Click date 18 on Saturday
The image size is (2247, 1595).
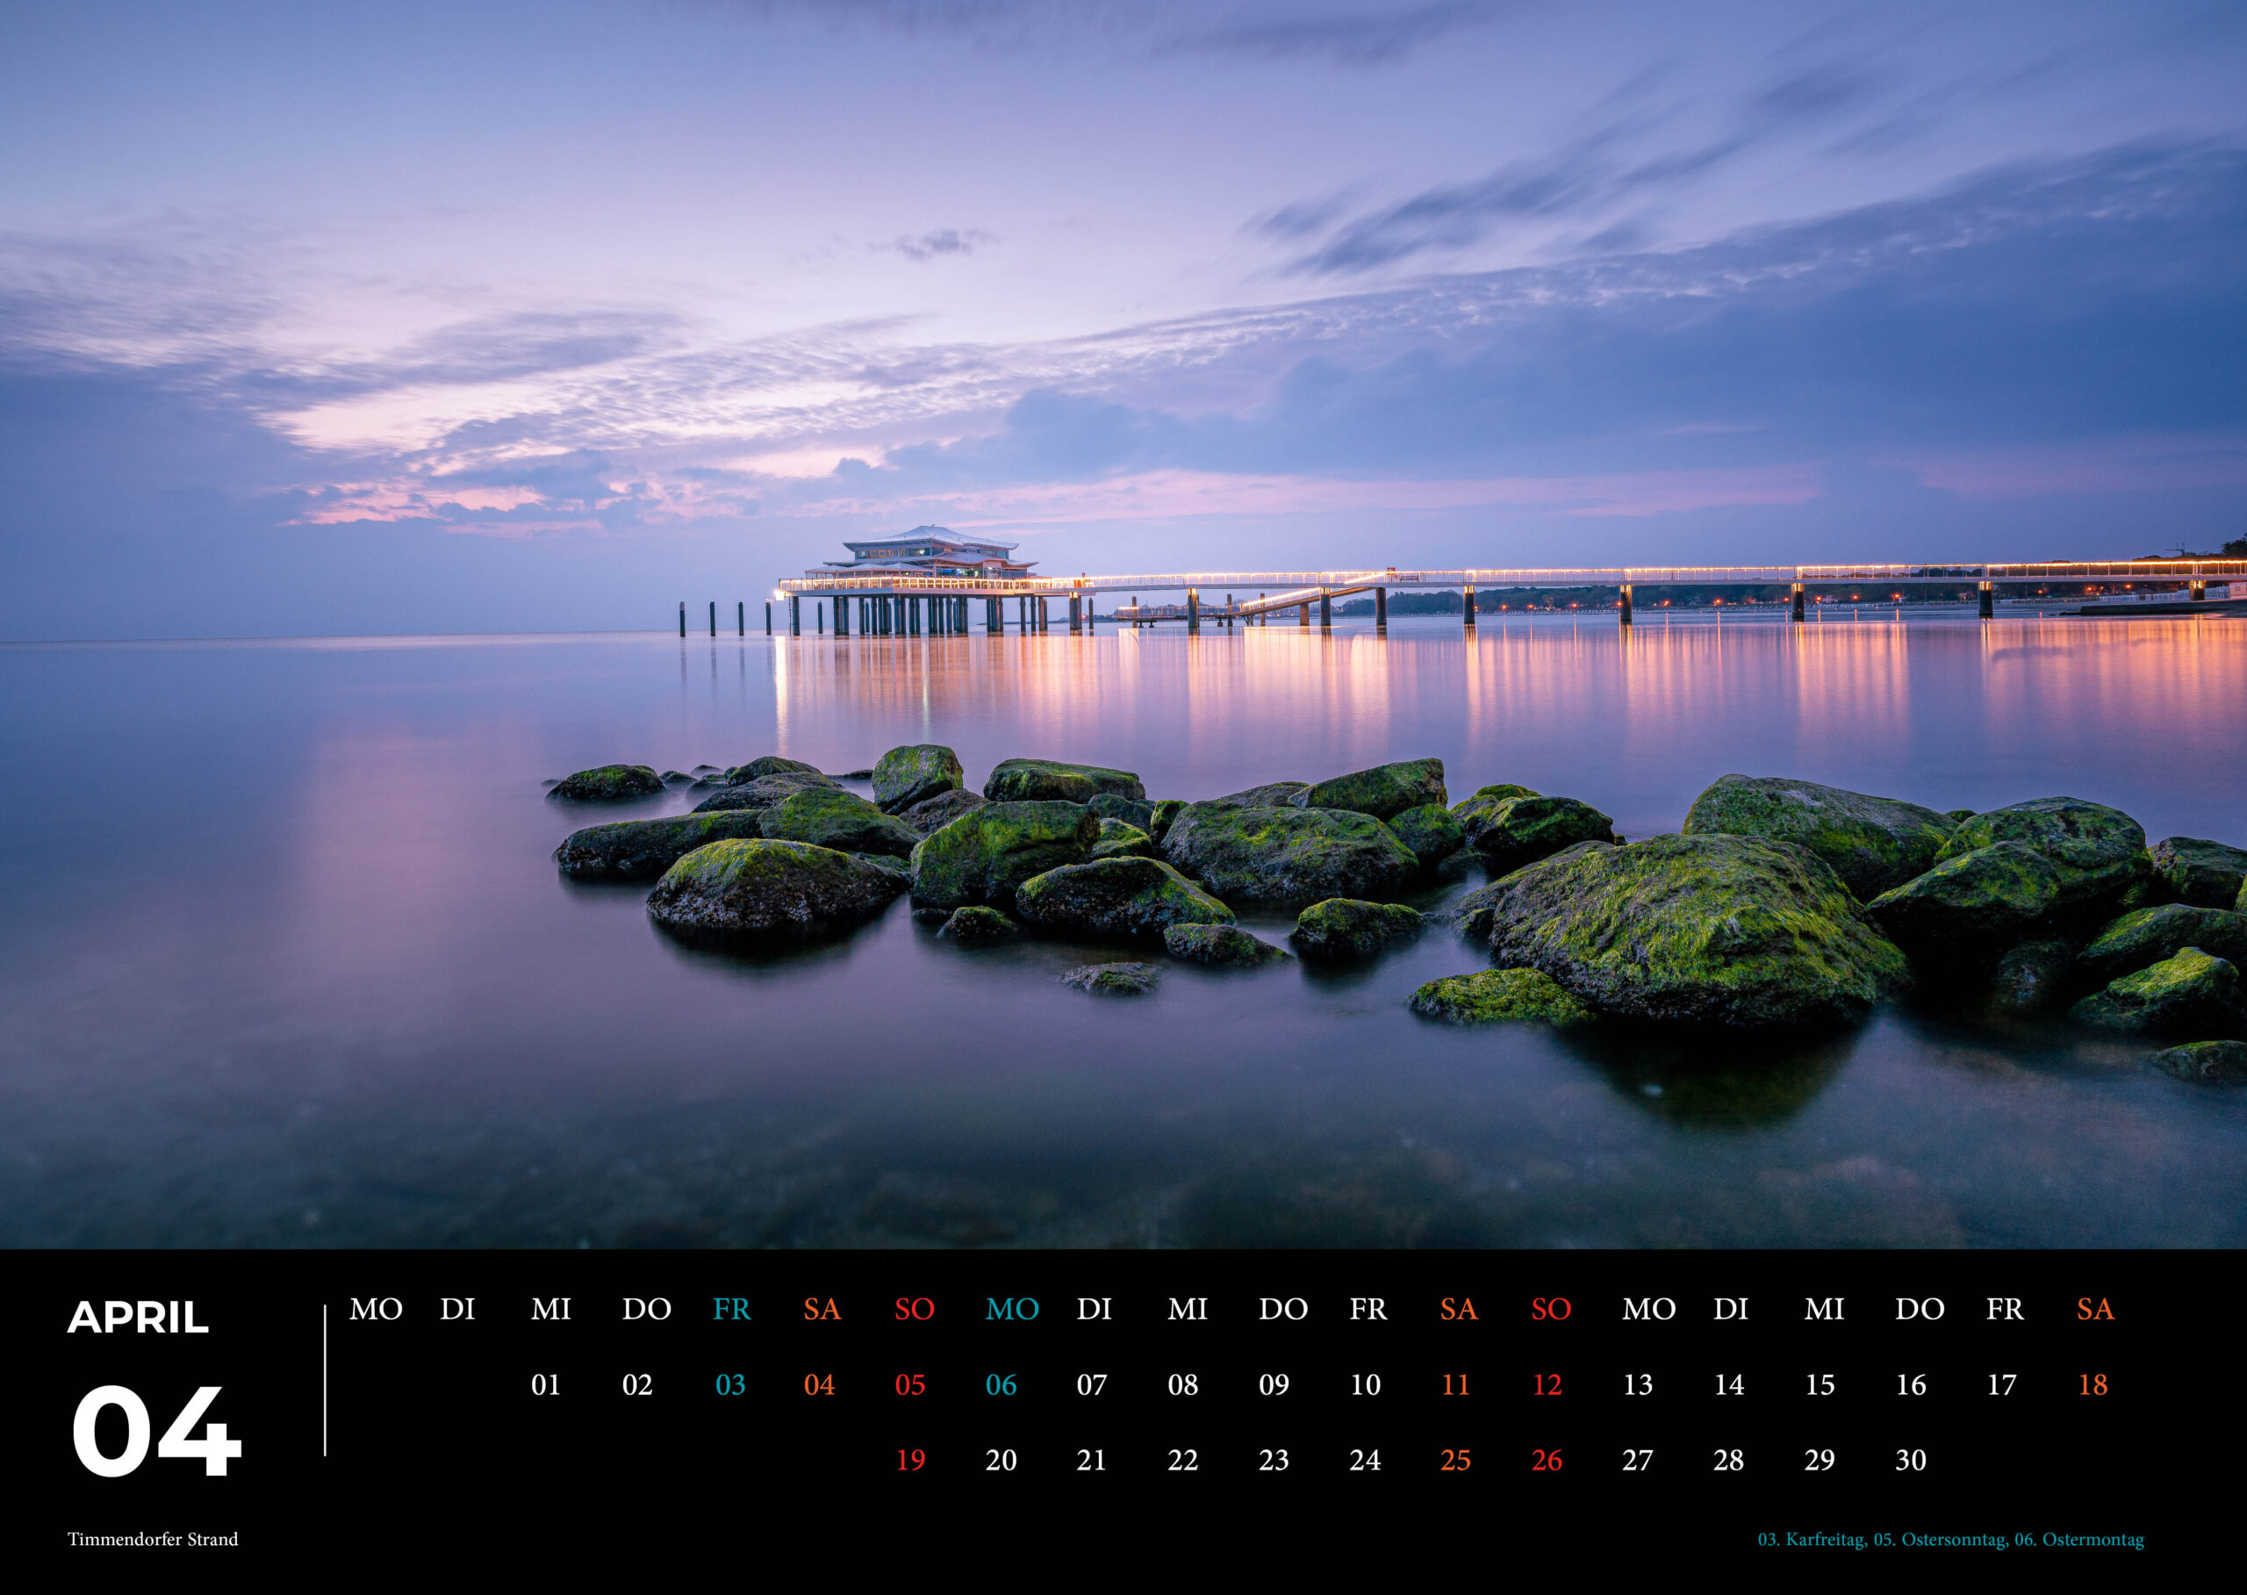[2093, 1385]
